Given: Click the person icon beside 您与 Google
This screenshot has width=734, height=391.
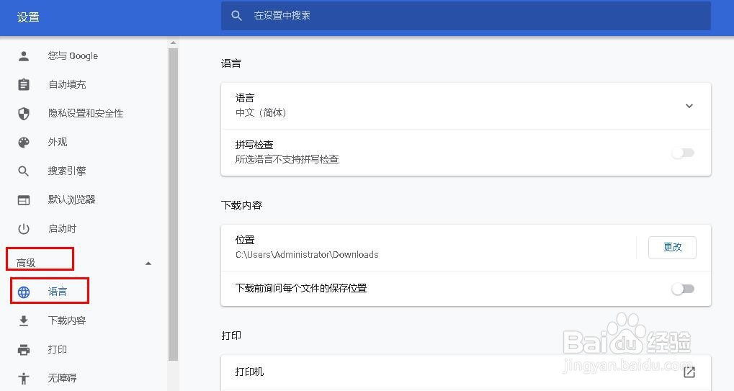Looking at the screenshot, I should pos(23,56).
